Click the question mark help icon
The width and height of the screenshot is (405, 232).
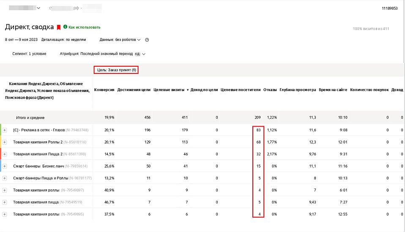click(147, 40)
